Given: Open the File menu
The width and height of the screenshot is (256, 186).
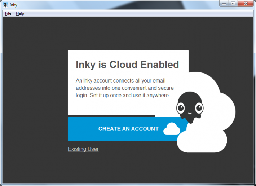Looking at the screenshot, I should click(8, 13).
